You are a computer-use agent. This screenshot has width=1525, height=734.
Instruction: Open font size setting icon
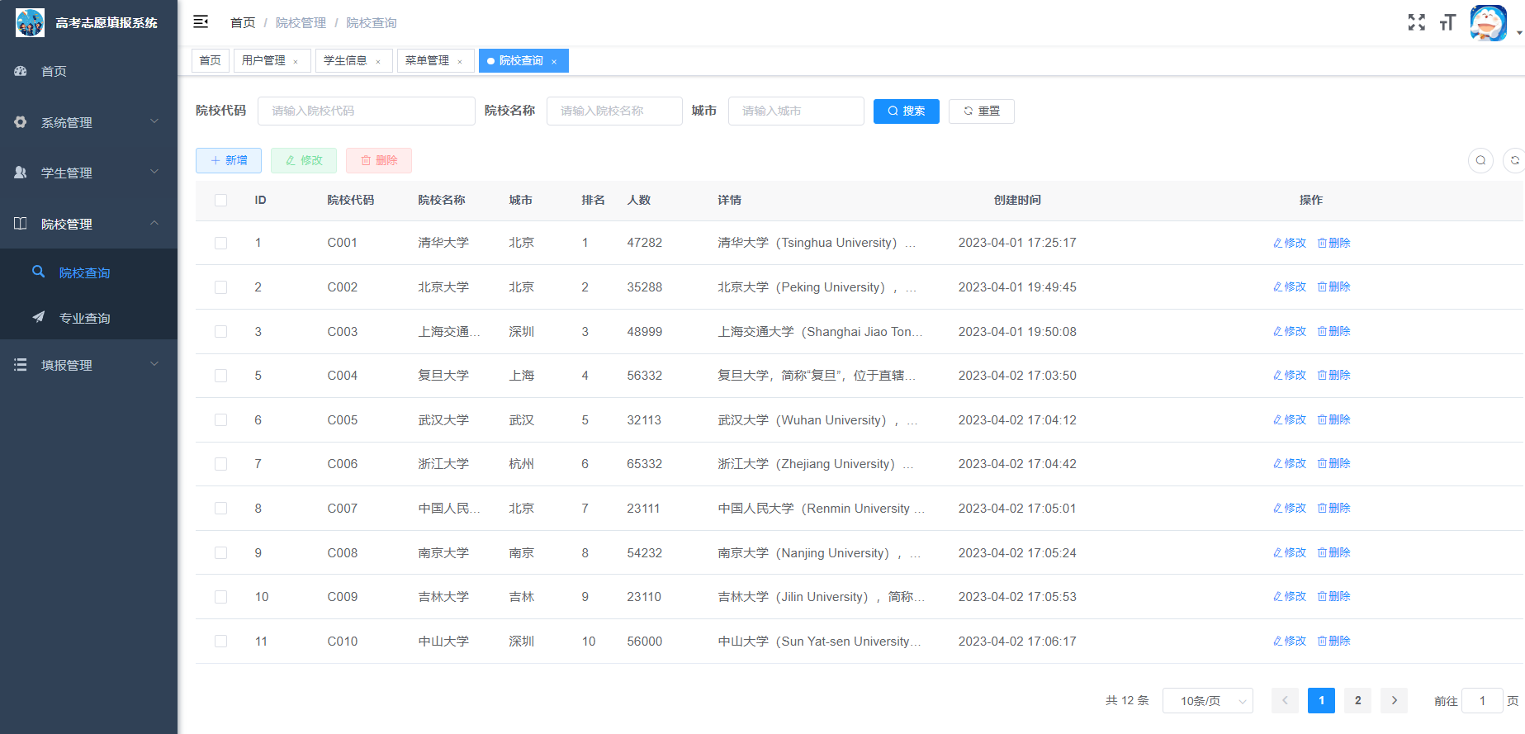pos(1447,22)
